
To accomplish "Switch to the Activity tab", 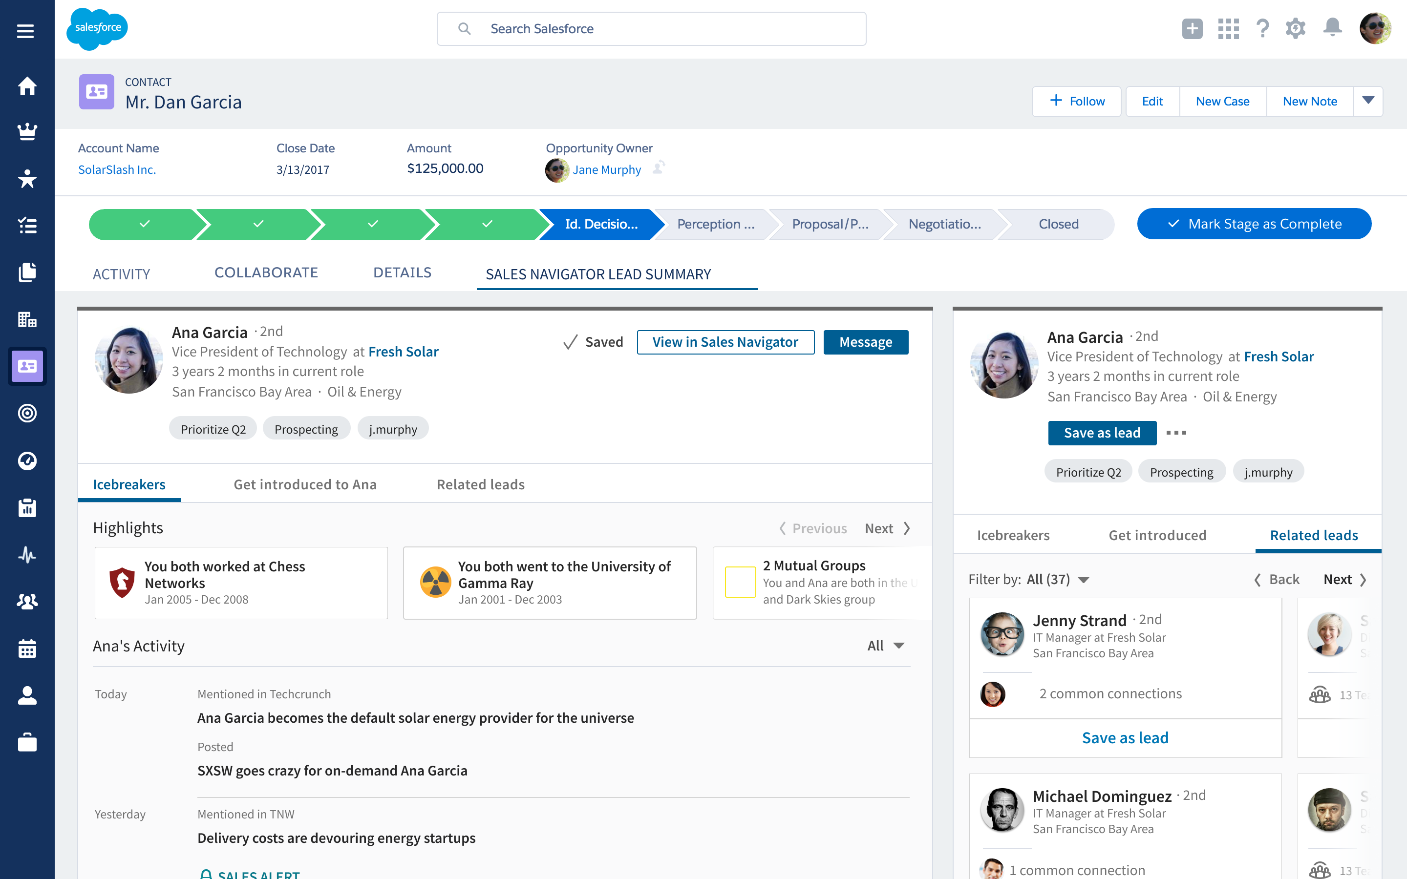I will [122, 274].
